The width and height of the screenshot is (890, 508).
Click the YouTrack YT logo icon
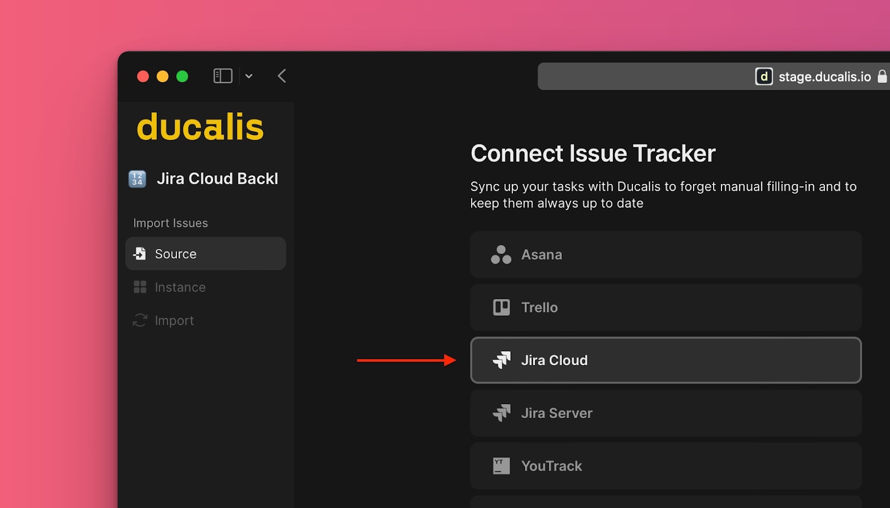501,466
